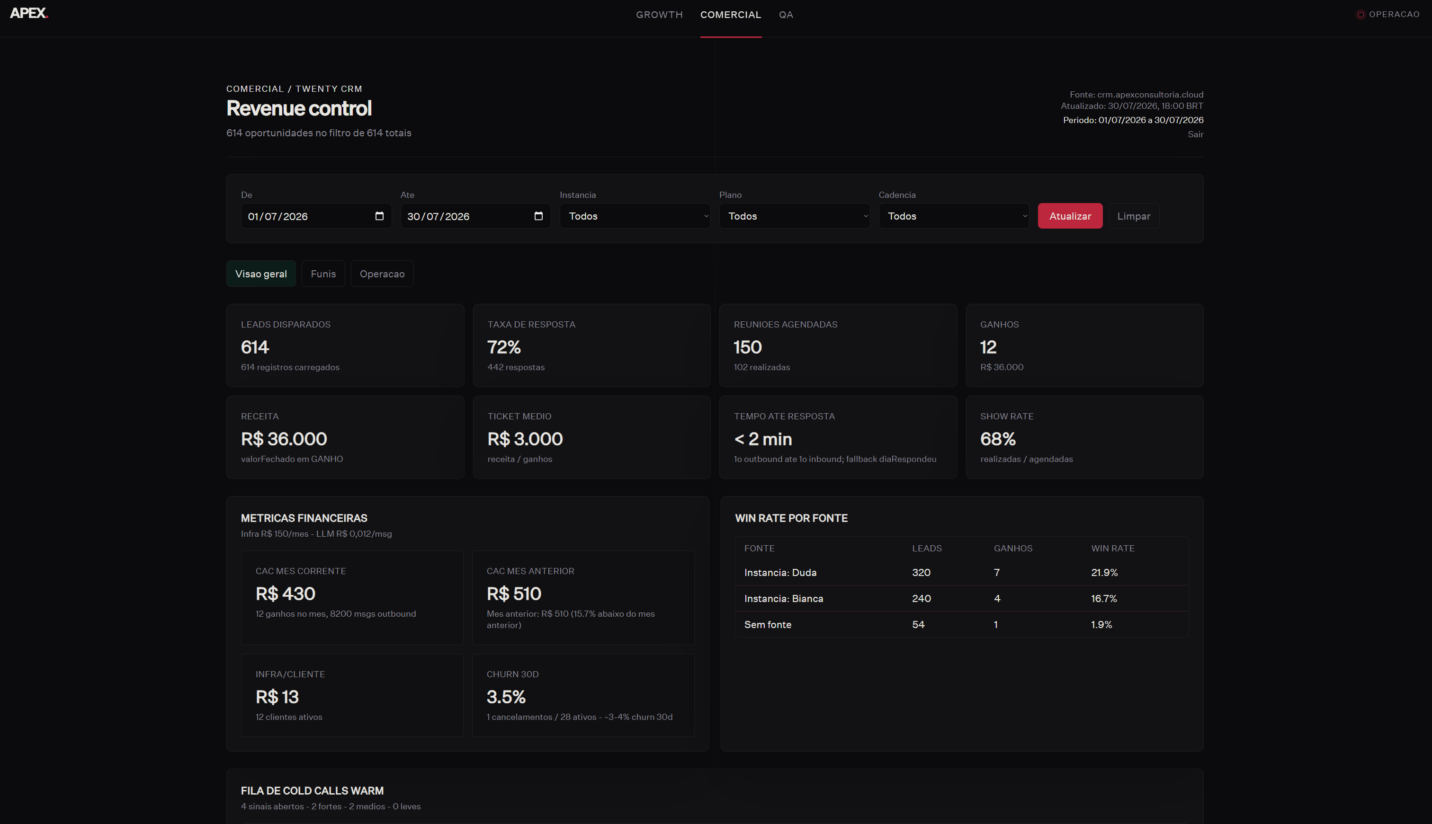
Task: Click the Ganhos card value 12
Action: point(988,347)
